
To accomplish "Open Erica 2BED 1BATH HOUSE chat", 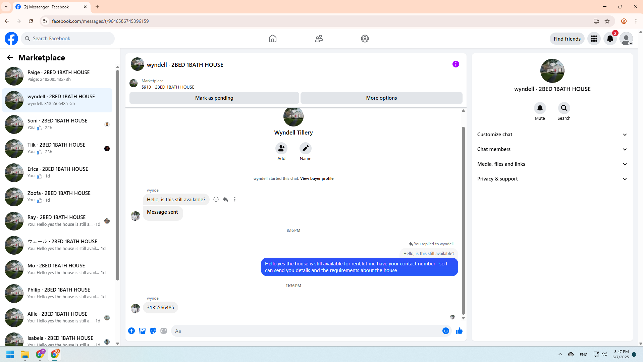I will tap(57, 172).
